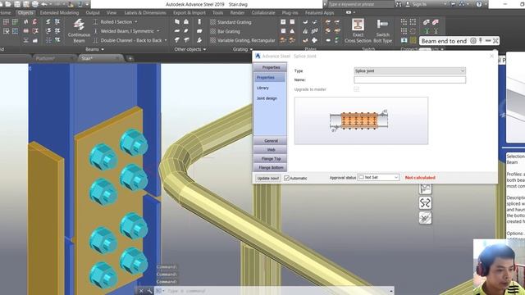Click the Undo arrow in quick access toolbar
525x295 pixels.
click(44, 4)
